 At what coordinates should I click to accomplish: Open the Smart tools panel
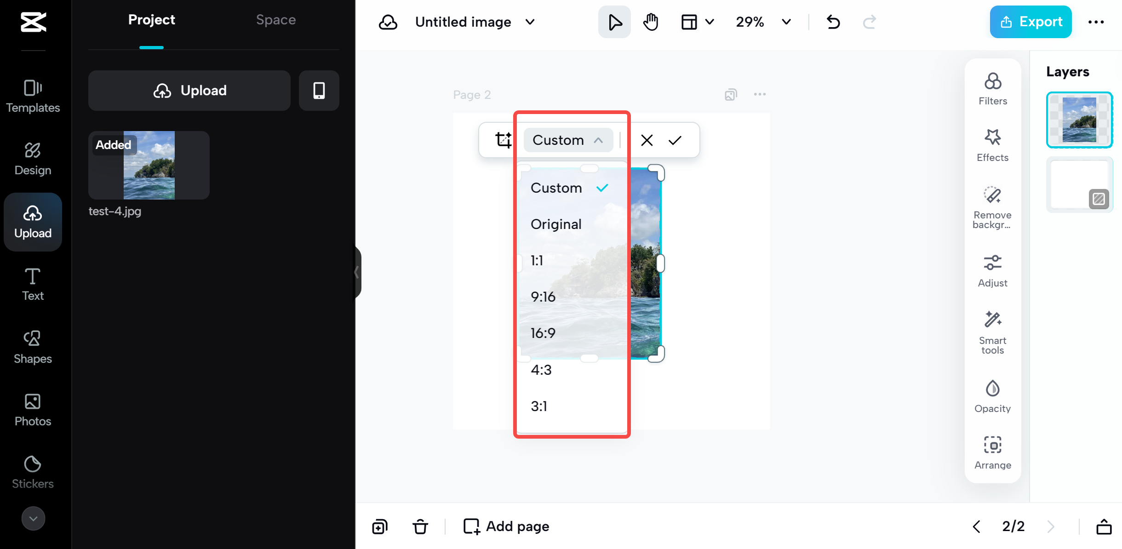tap(992, 331)
